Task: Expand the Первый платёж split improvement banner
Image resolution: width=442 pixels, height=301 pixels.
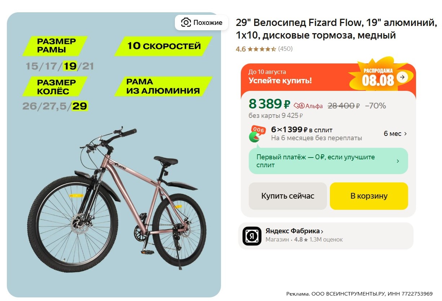Action: 398,161
